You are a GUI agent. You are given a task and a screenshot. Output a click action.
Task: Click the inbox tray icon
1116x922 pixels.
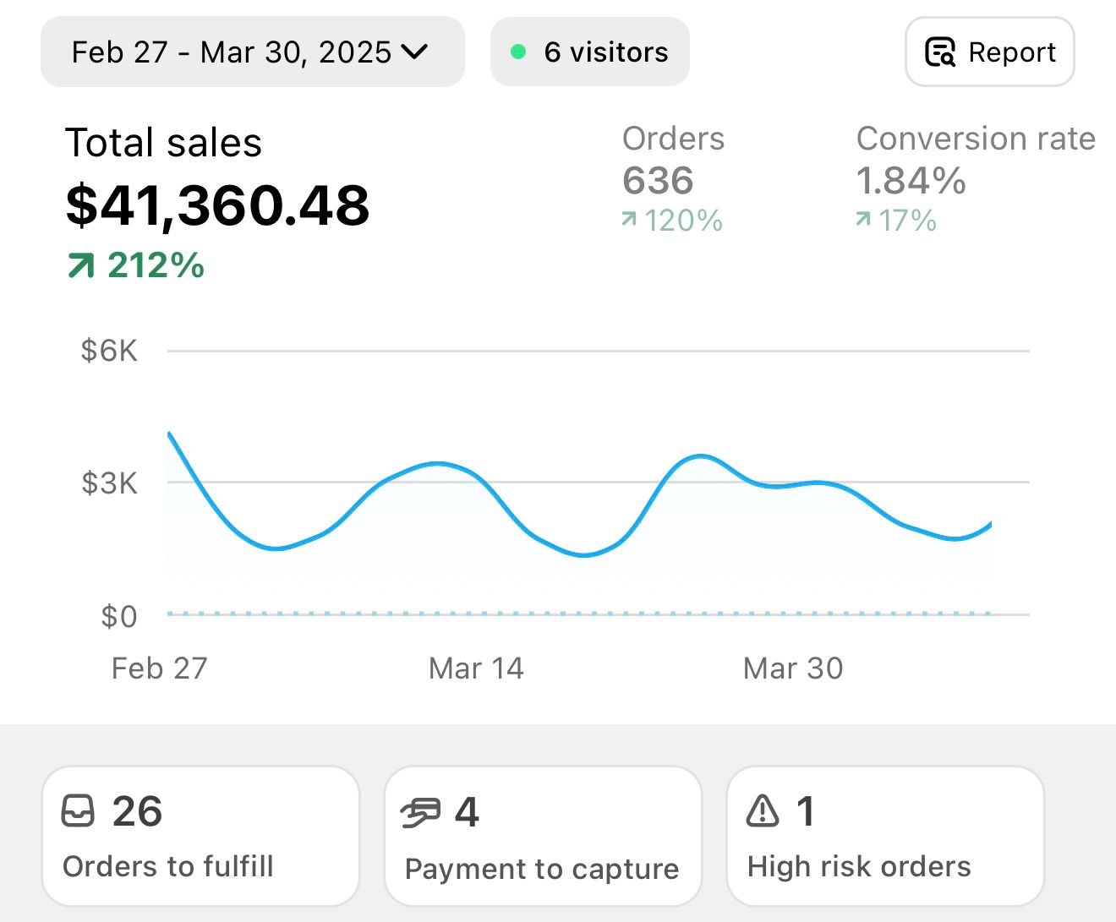click(79, 811)
